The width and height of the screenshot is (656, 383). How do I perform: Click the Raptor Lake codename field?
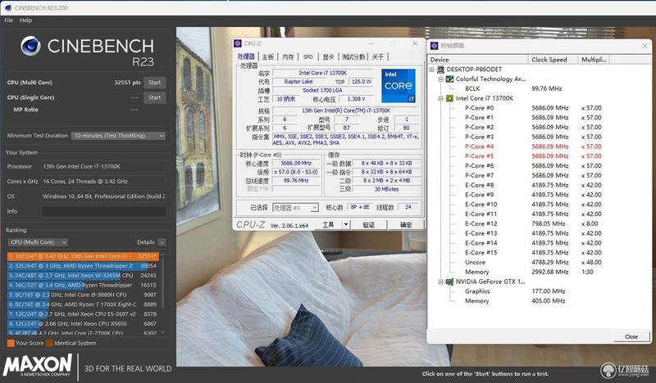298,82
